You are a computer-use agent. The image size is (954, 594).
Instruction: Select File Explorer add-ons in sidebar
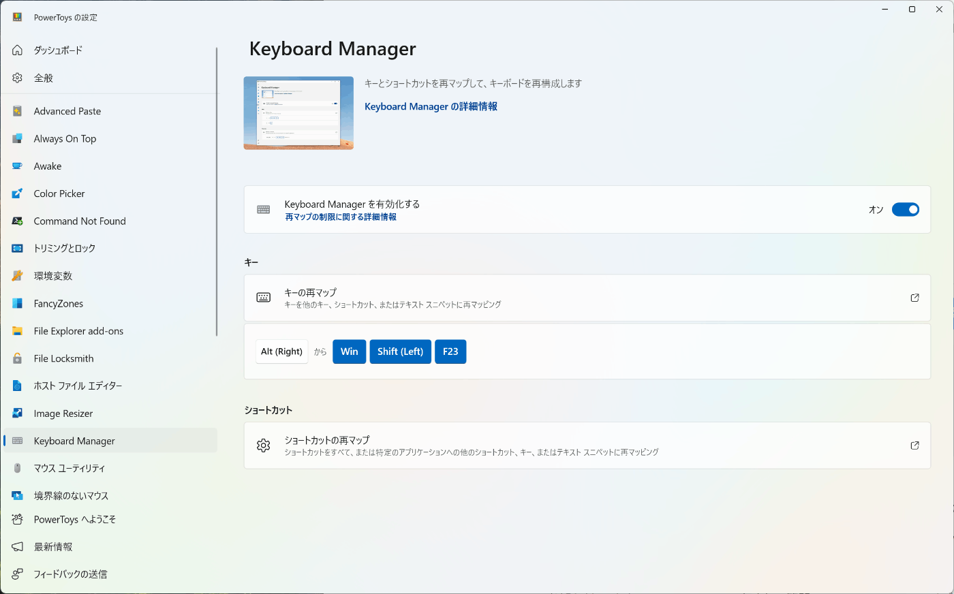coord(110,331)
